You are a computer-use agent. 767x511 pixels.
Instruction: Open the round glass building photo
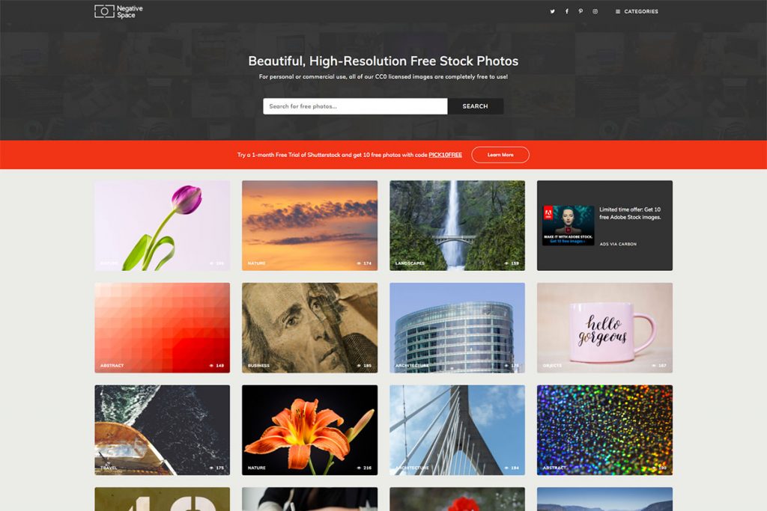coord(458,328)
